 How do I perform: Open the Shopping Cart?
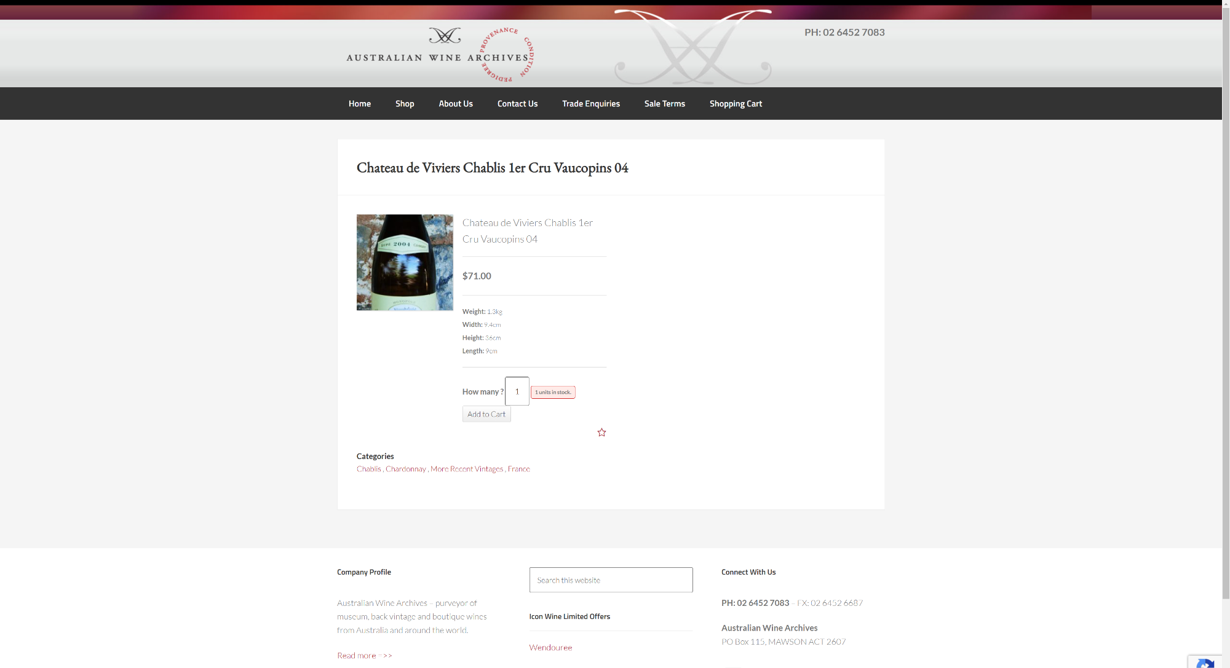click(736, 104)
